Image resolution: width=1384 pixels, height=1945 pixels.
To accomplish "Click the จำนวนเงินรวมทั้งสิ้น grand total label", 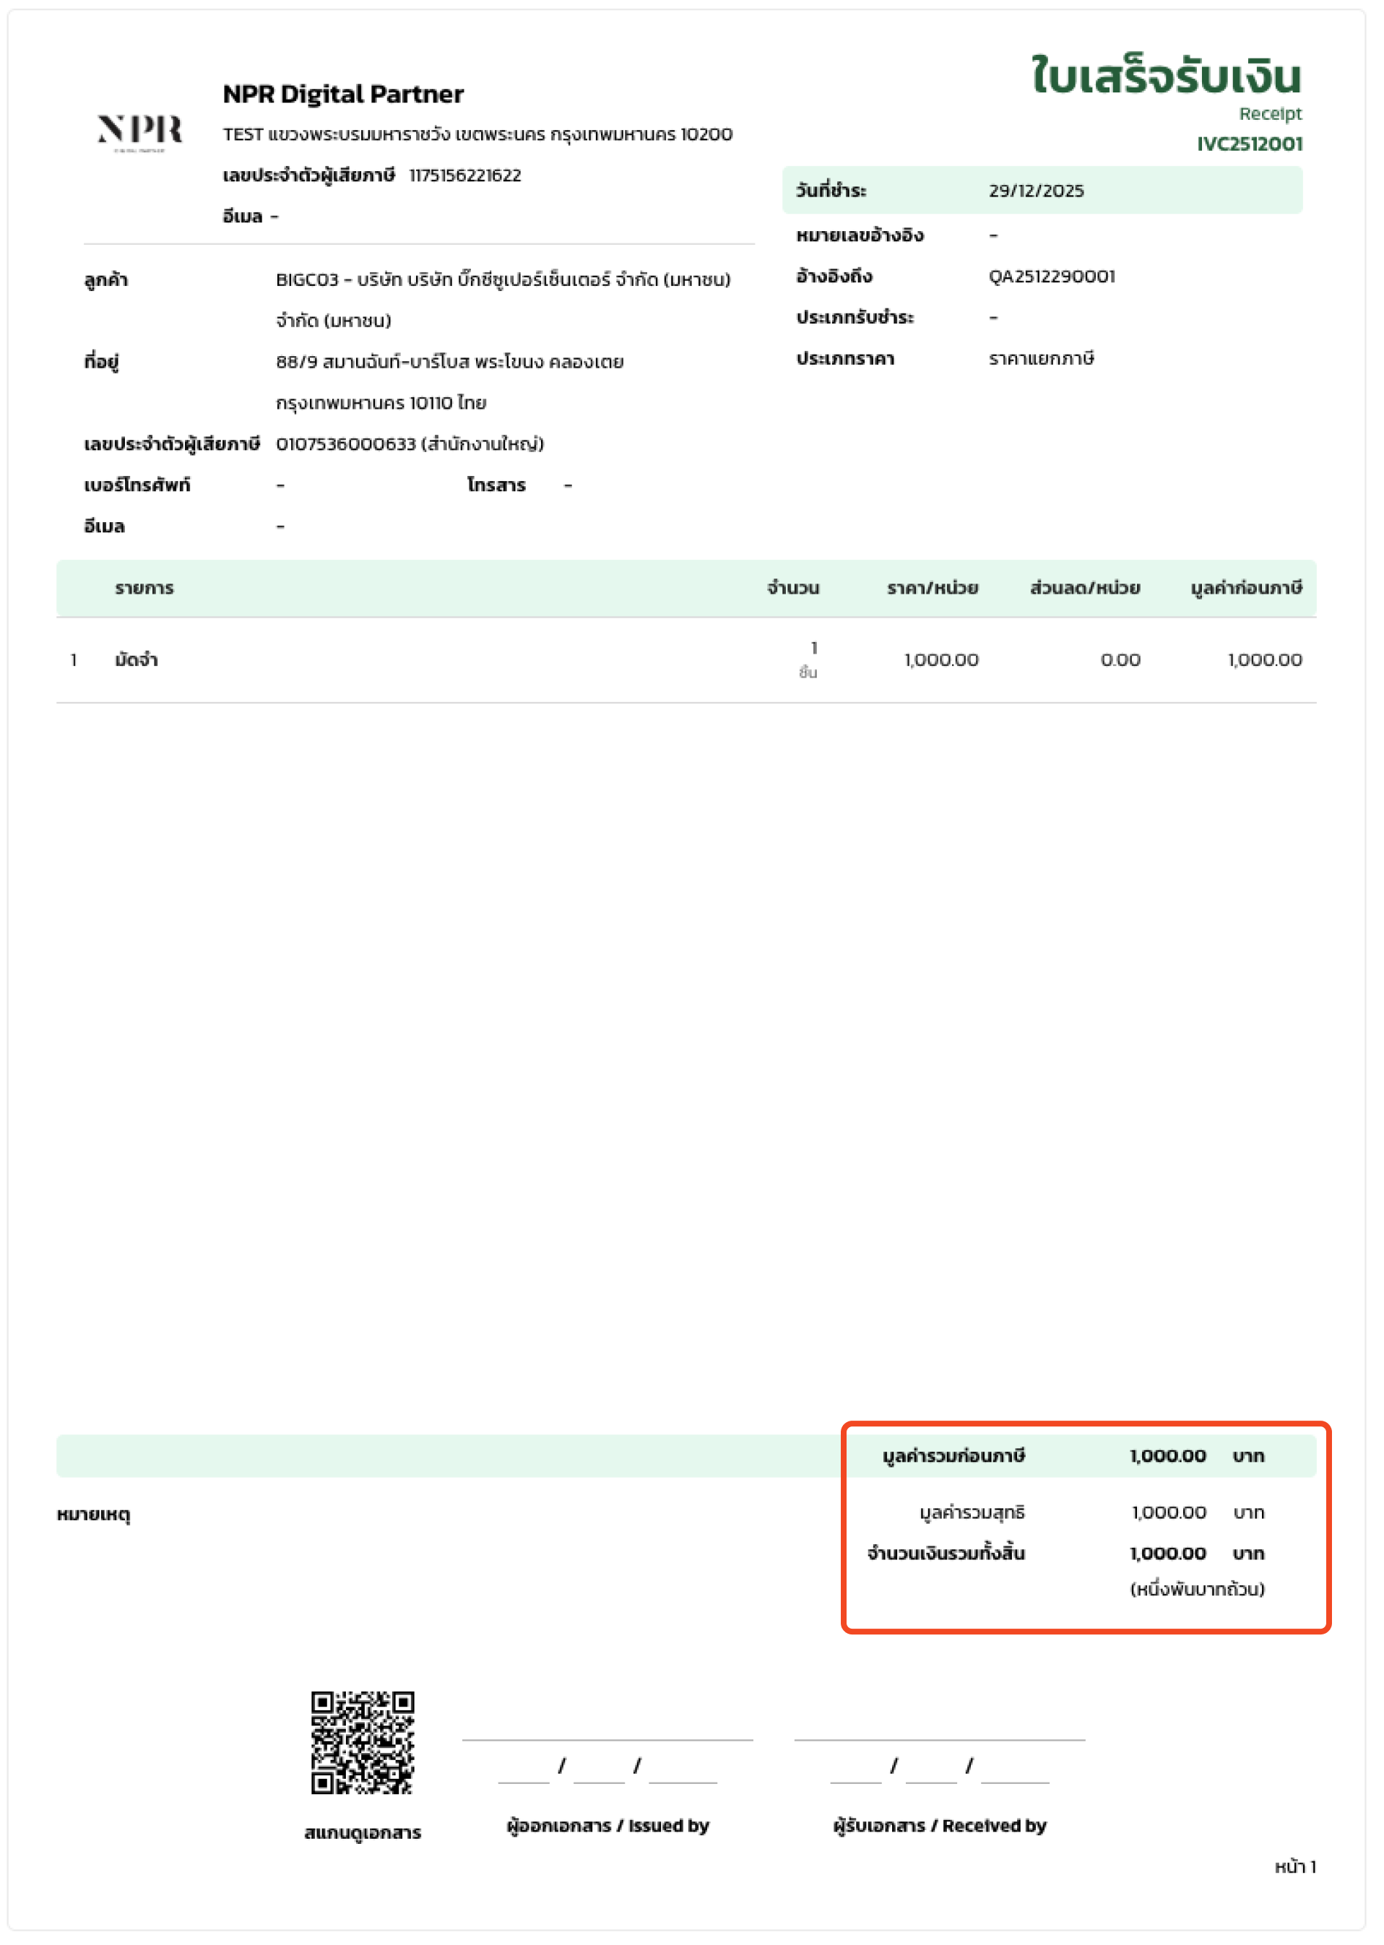I will click(x=945, y=1553).
